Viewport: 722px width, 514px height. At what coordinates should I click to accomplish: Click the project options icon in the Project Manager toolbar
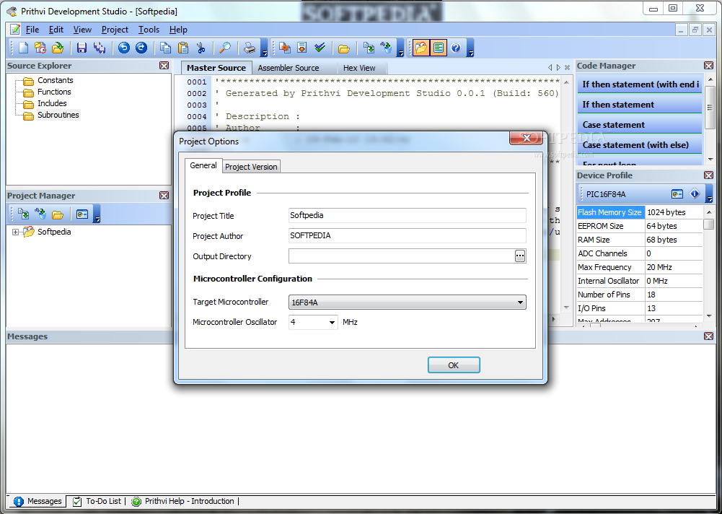(82, 214)
